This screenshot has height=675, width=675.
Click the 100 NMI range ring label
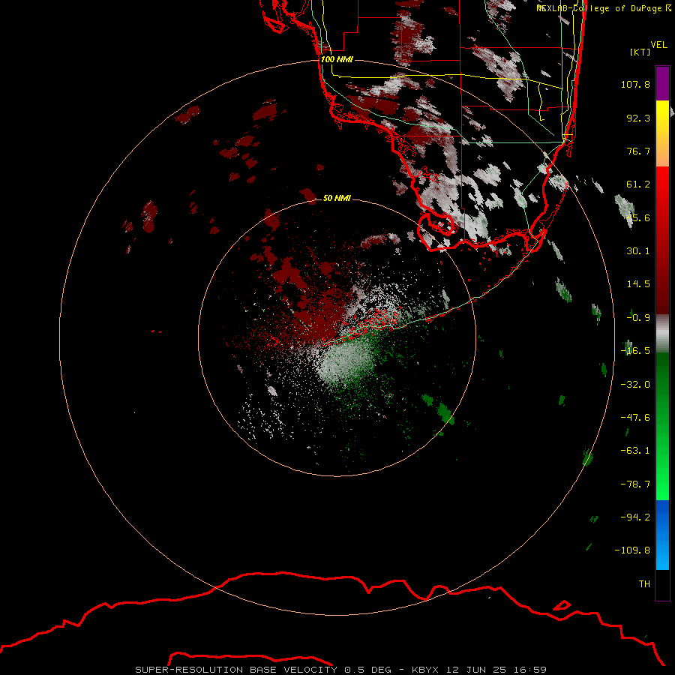click(x=337, y=59)
